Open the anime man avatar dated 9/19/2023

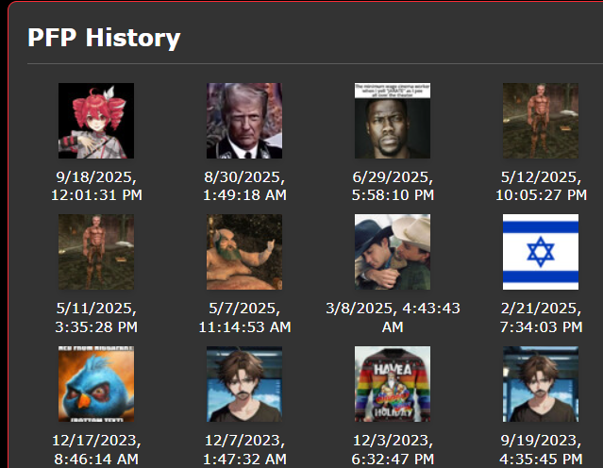[541, 384]
